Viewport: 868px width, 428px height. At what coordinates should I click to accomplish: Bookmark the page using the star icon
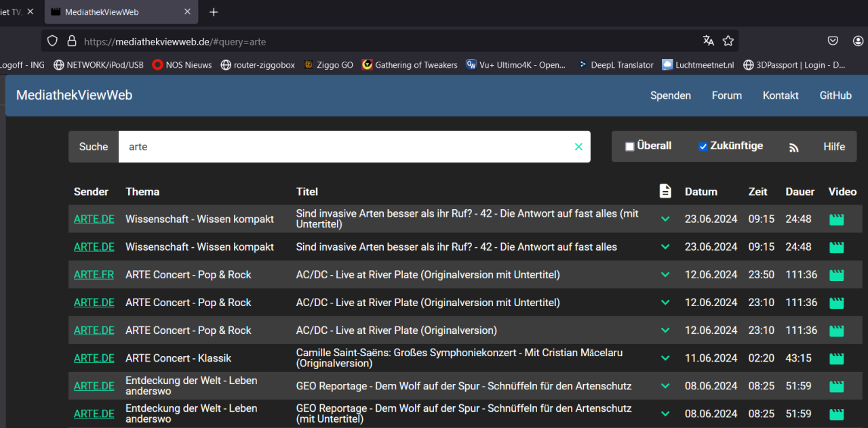point(728,41)
